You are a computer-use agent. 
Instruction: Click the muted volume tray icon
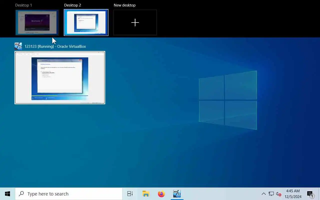point(279,194)
